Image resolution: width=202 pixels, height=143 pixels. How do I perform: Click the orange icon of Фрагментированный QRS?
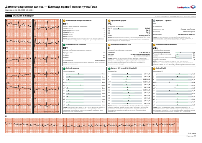pyautogui.click(x=109, y=45)
